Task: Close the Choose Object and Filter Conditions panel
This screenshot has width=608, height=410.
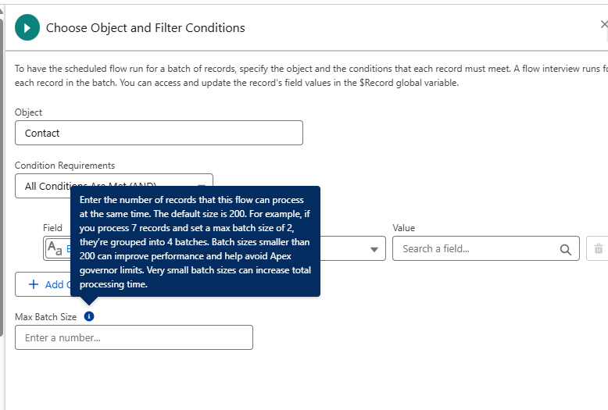Action: tap(603, 25)
